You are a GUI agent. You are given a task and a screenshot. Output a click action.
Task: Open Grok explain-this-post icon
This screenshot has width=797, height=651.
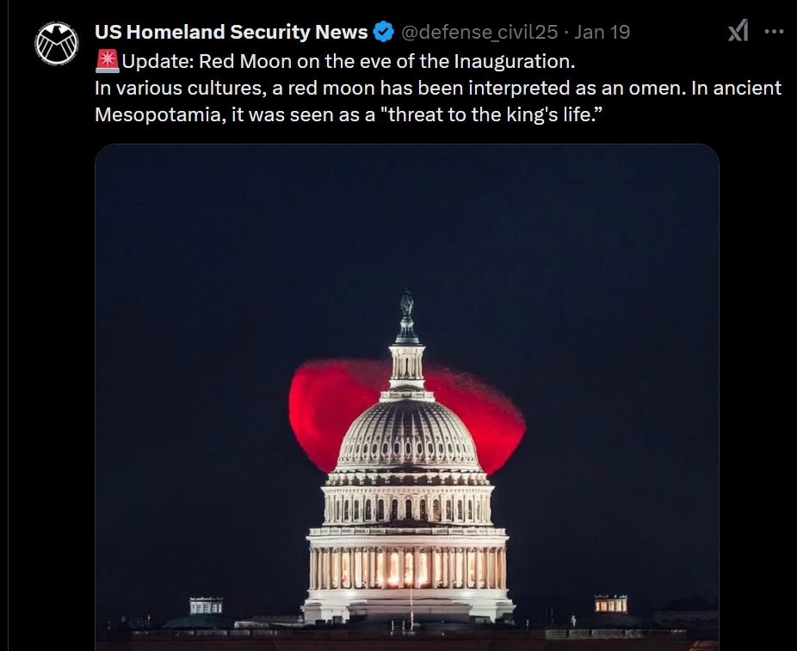click(x=738, y=30)
